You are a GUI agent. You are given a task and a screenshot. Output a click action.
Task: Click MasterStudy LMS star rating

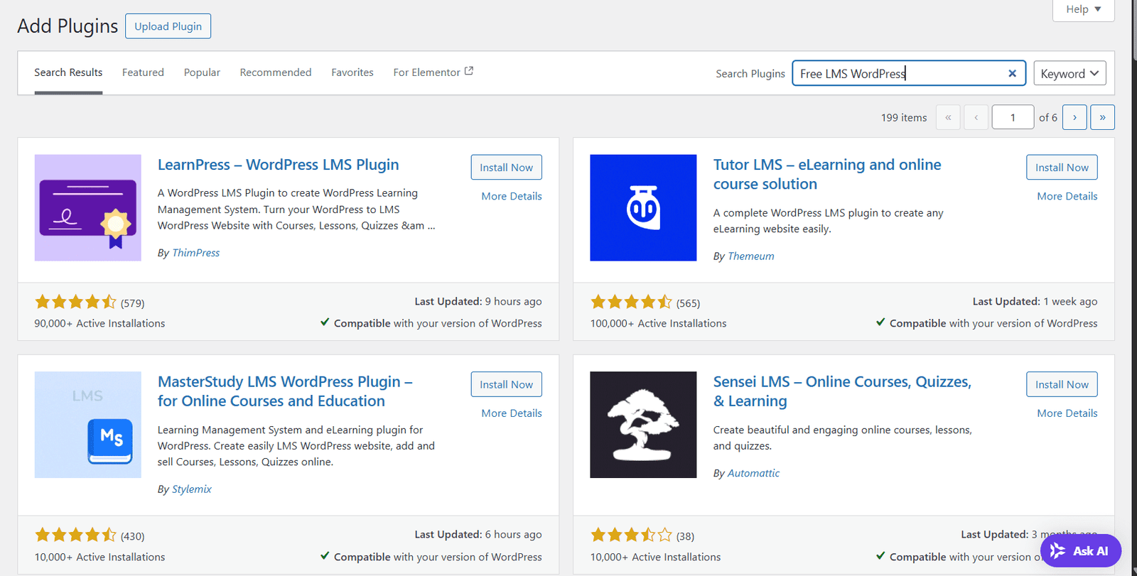[75, 536]
